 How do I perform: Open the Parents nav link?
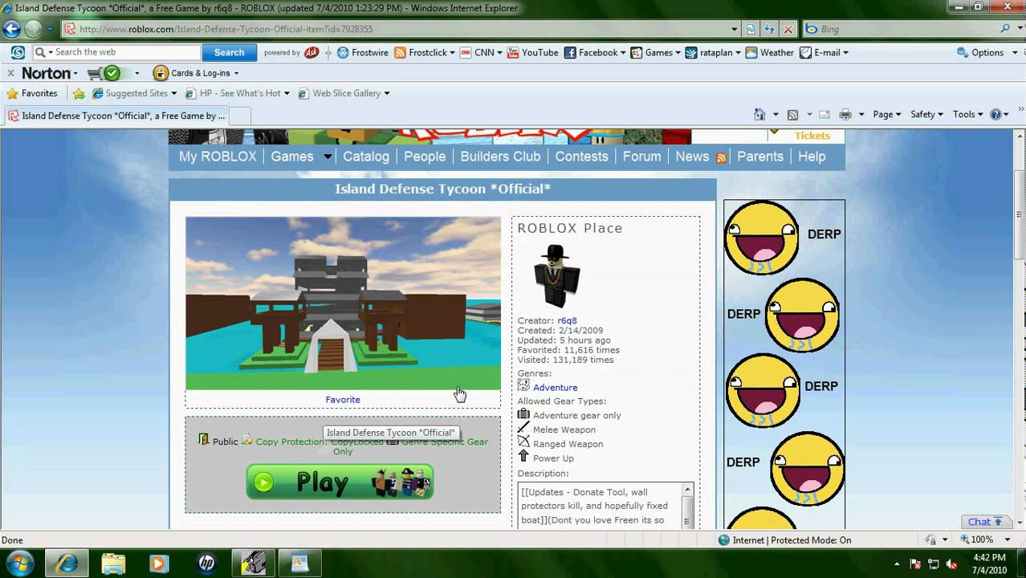click(x=760, y=157)
